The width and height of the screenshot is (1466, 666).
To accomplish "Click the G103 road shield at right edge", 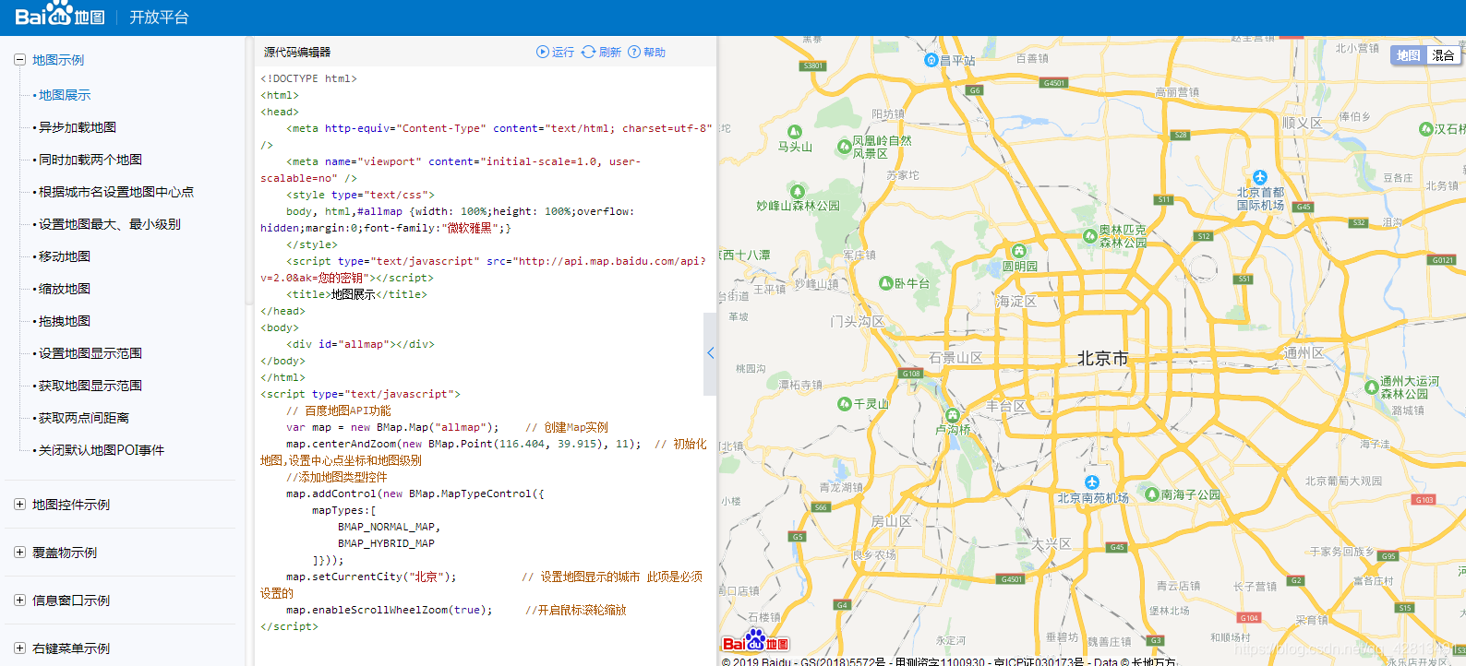I will [x=1424, y=500].
